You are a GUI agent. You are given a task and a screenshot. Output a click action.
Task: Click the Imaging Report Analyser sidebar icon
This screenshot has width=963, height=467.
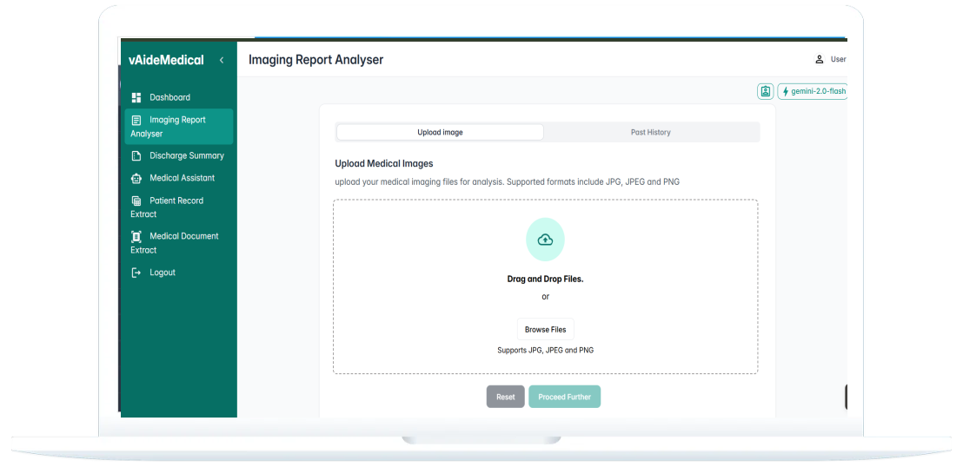pos(136,120)
